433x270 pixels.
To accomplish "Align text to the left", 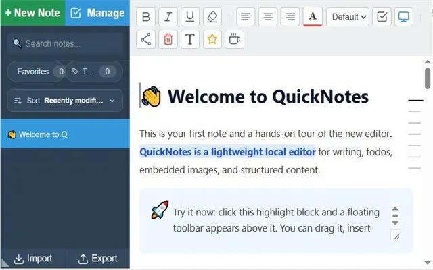I will pos(246,17).
